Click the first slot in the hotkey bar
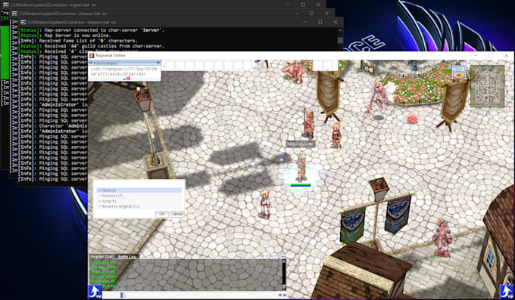 [x=170, y=65]
